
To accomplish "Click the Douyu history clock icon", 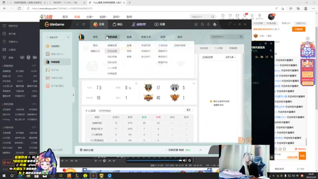I will (x=223, y=16).
